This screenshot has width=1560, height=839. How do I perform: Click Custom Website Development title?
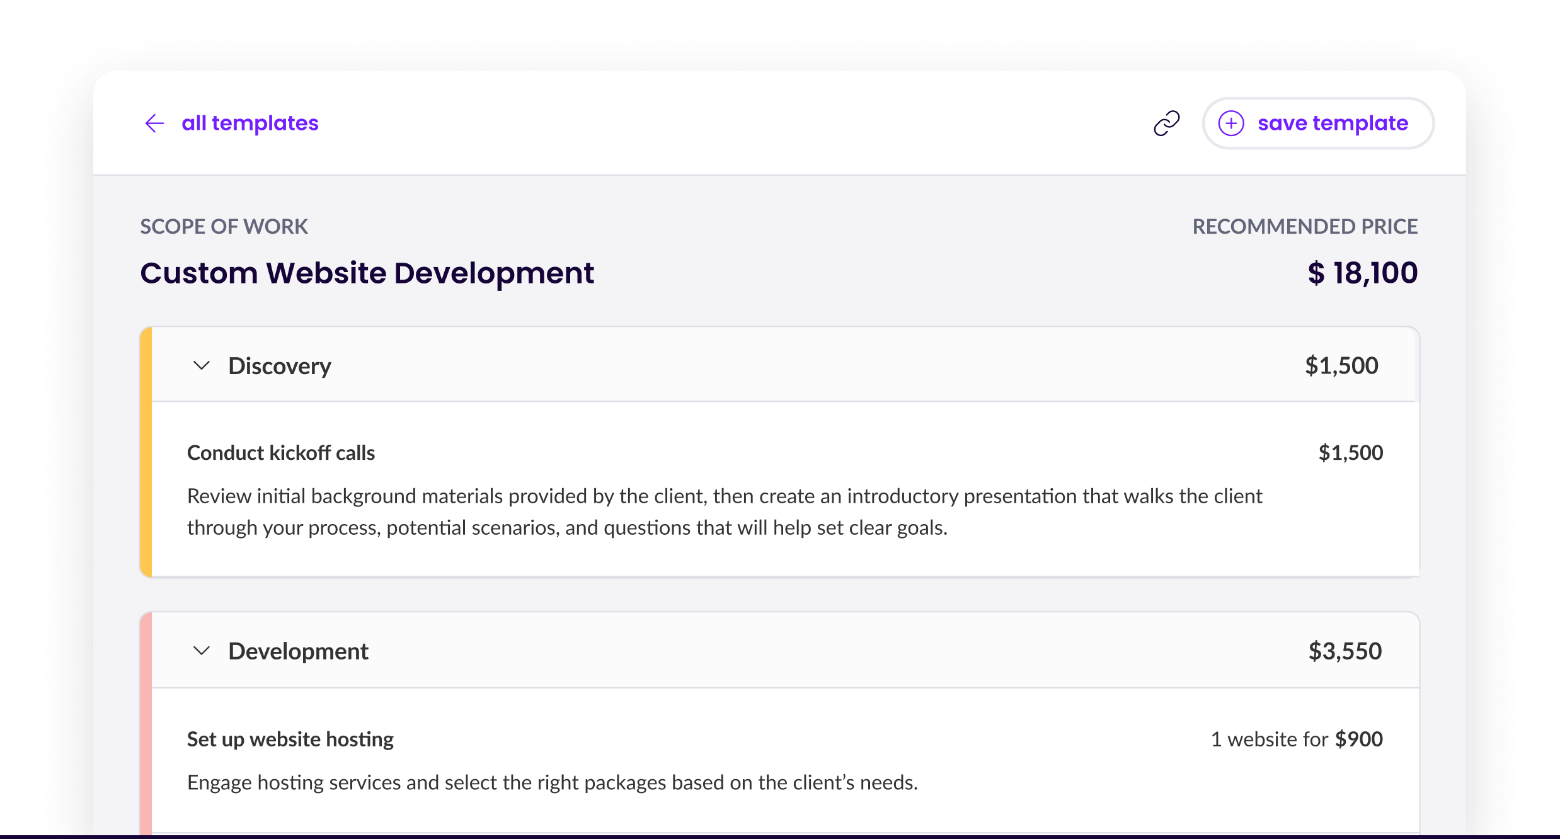[x=367, y=273]
